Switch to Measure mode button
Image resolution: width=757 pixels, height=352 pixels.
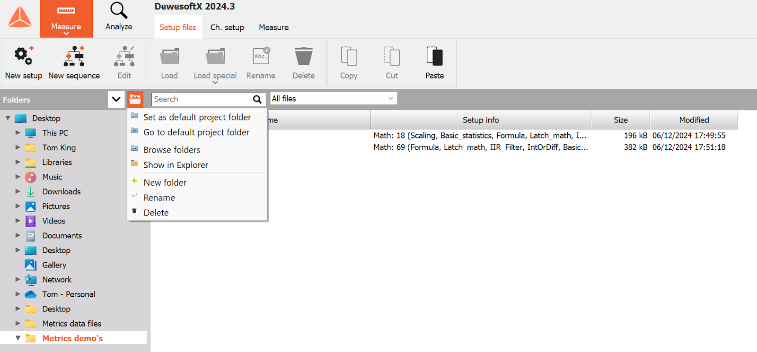[x=66, y=19]
